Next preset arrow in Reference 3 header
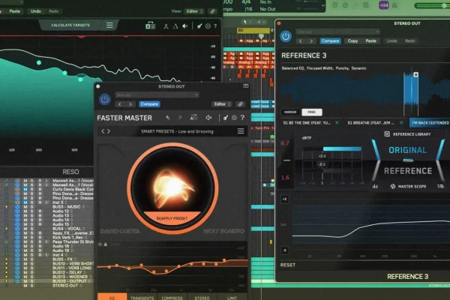 [311, 40]
